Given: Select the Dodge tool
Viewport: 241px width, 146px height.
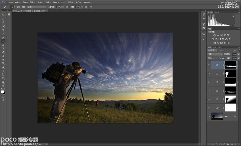Looking at the screenshot, I should (3, 63).
